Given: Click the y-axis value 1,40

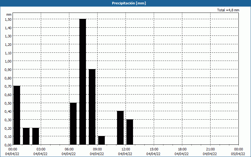Looking at the screenshot, I should click(8, 28).
